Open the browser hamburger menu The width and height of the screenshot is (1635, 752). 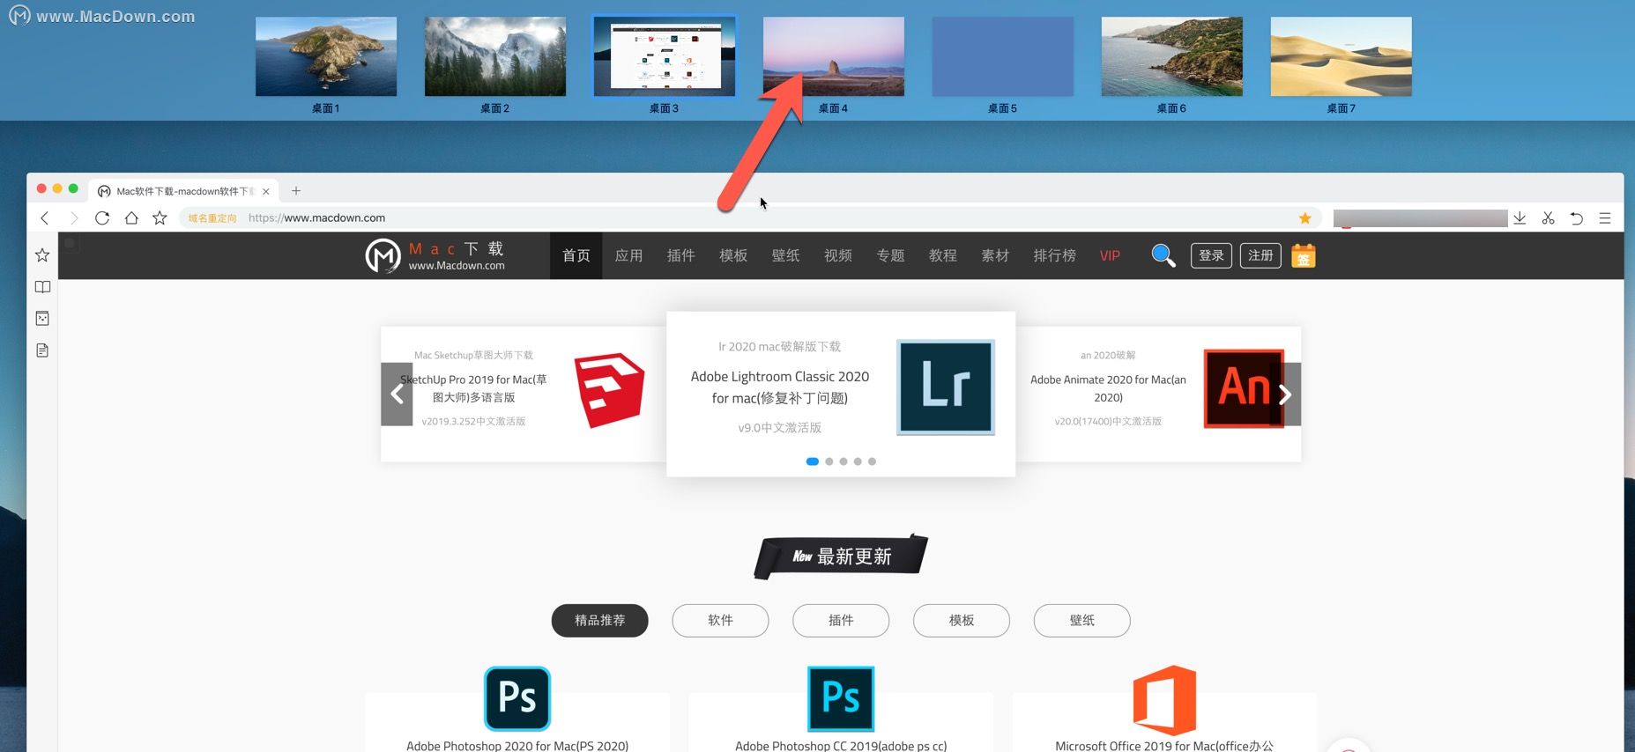click(1605, 218)
